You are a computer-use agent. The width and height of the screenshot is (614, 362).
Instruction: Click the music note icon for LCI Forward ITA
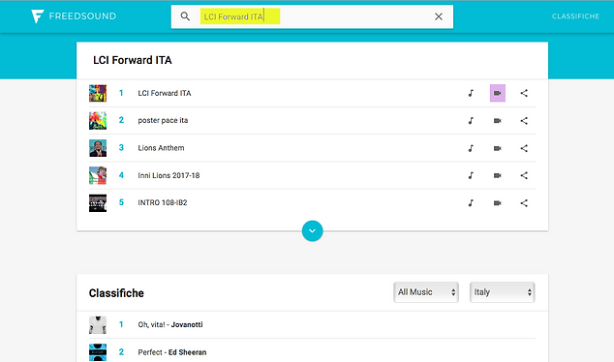pyautogui.click(x=471, y=93)
